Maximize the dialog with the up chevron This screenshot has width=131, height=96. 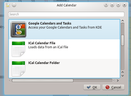118,5
